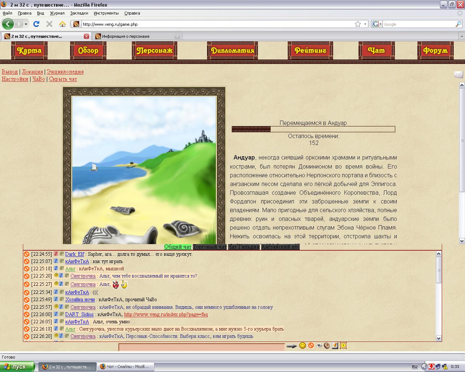Click the broom clear-chat icon
This screenshot has height=372, width=465.
click(x=335, y=345)
